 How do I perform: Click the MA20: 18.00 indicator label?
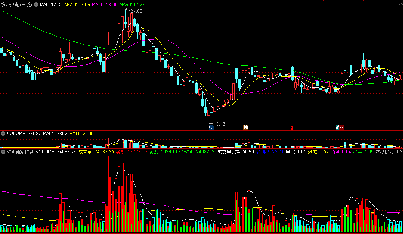click(x=105, y=5)
